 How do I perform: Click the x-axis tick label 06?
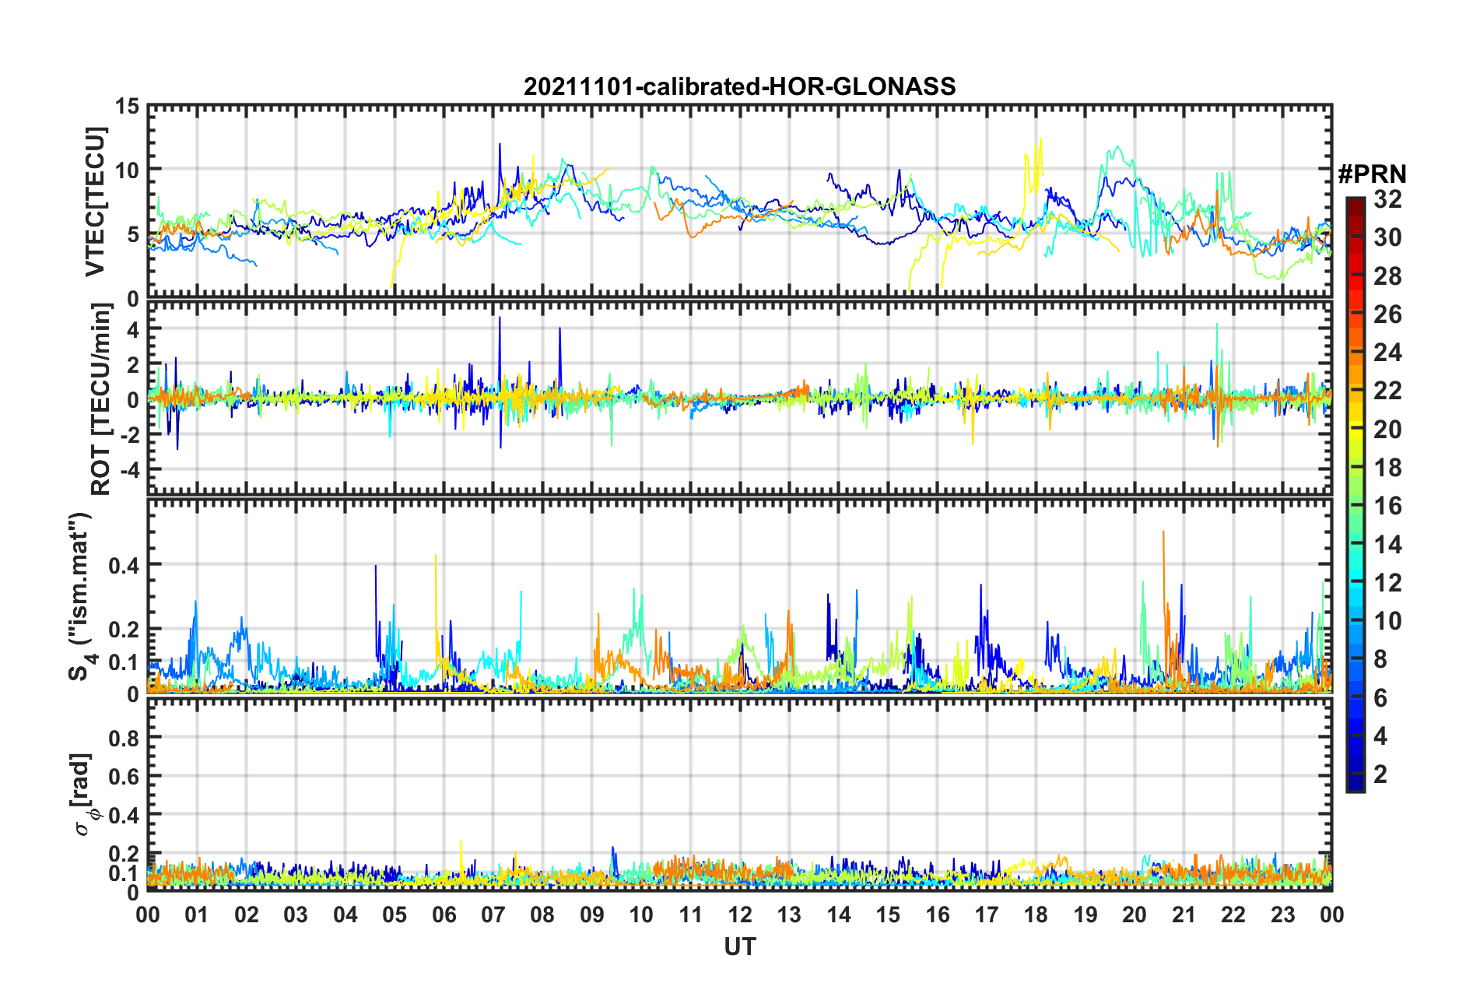pyautogui.click(x=444, y=915)
